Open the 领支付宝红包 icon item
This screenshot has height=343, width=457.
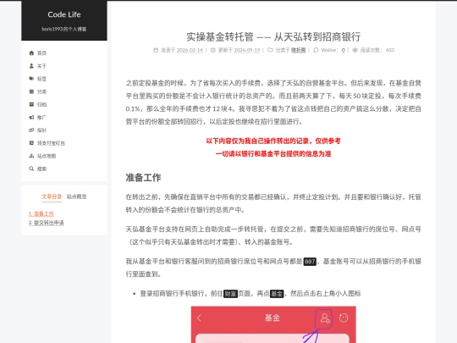31,142
